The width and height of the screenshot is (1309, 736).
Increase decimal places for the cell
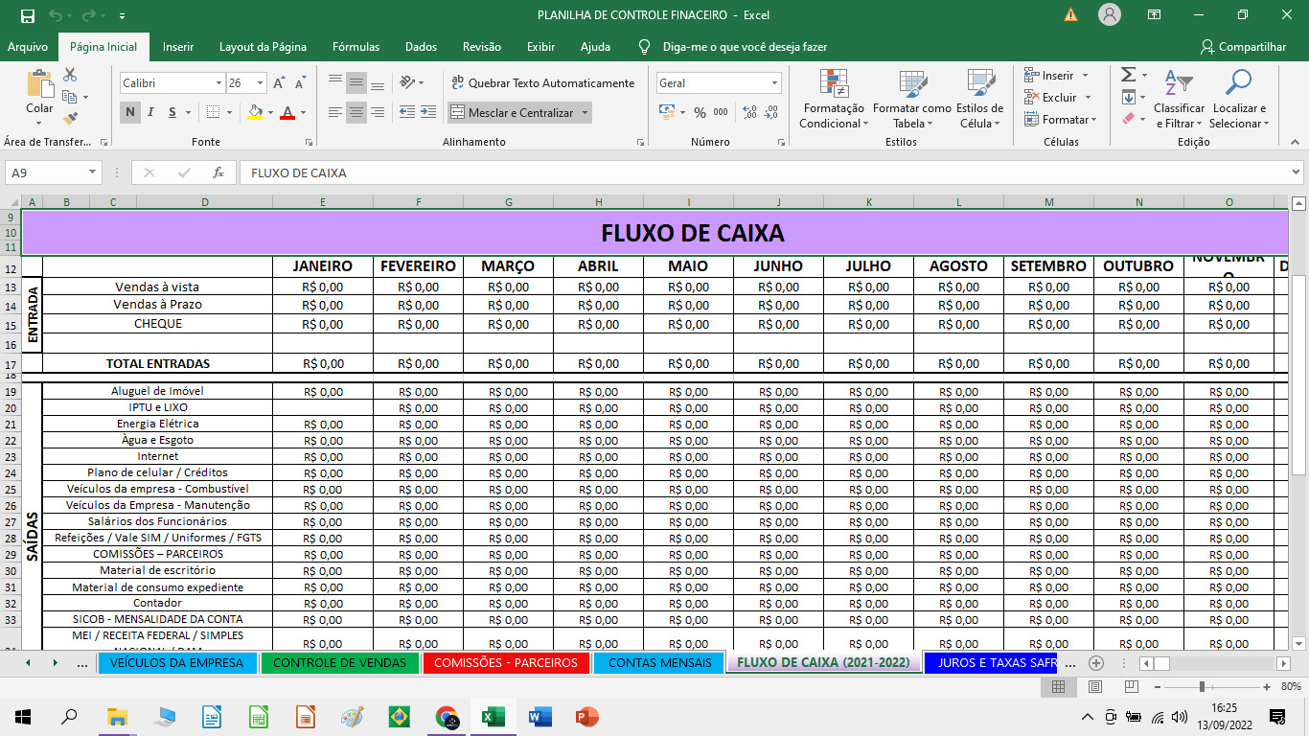[748, 111]
